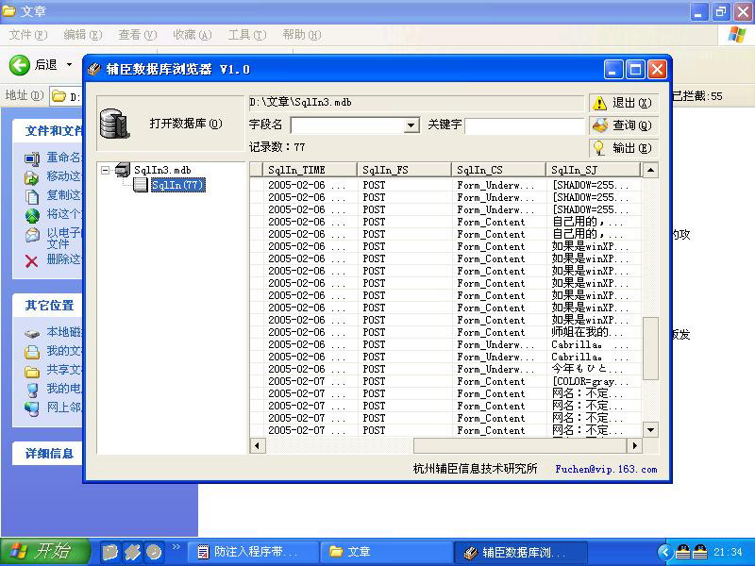Select SqlIn3.mdb database node
The width and height of the screenshot is (755, 566).
coord(162,170)
